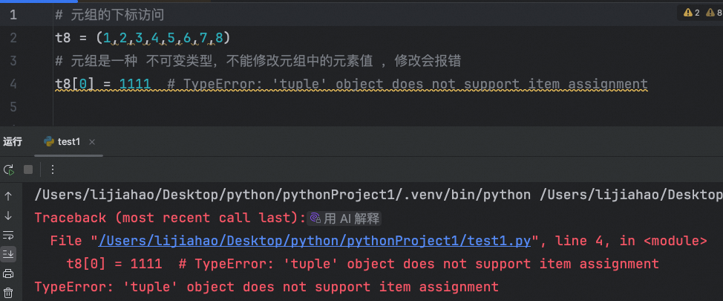The image size is (723, 301).
Task: Click the up arrow in the run panel
Action: coord(8,196)
